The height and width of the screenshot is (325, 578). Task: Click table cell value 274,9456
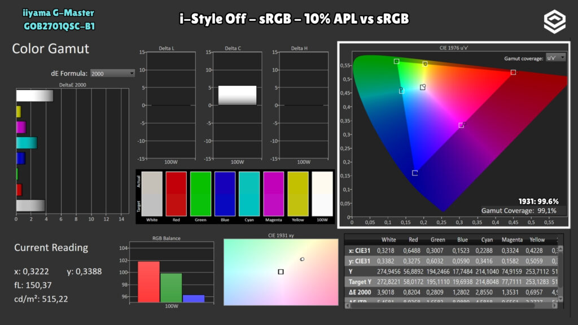pyautogui.click(x=388, y=271)
